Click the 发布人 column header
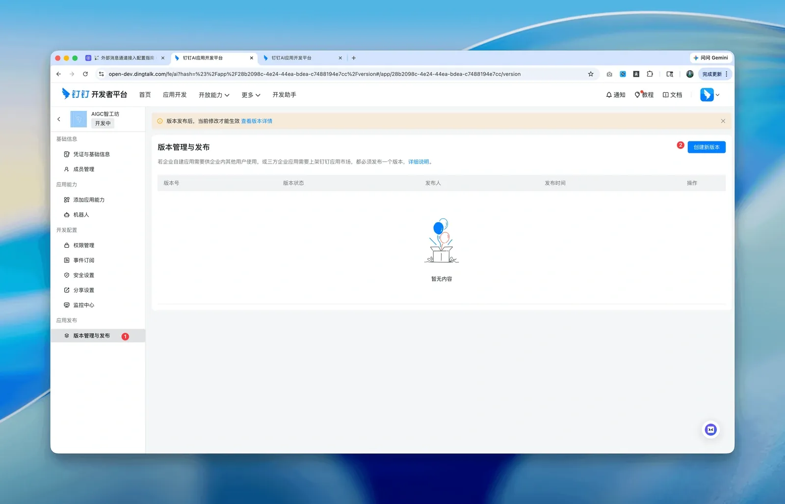The height and width of the screenshot is (504, 785). [433, 183]
